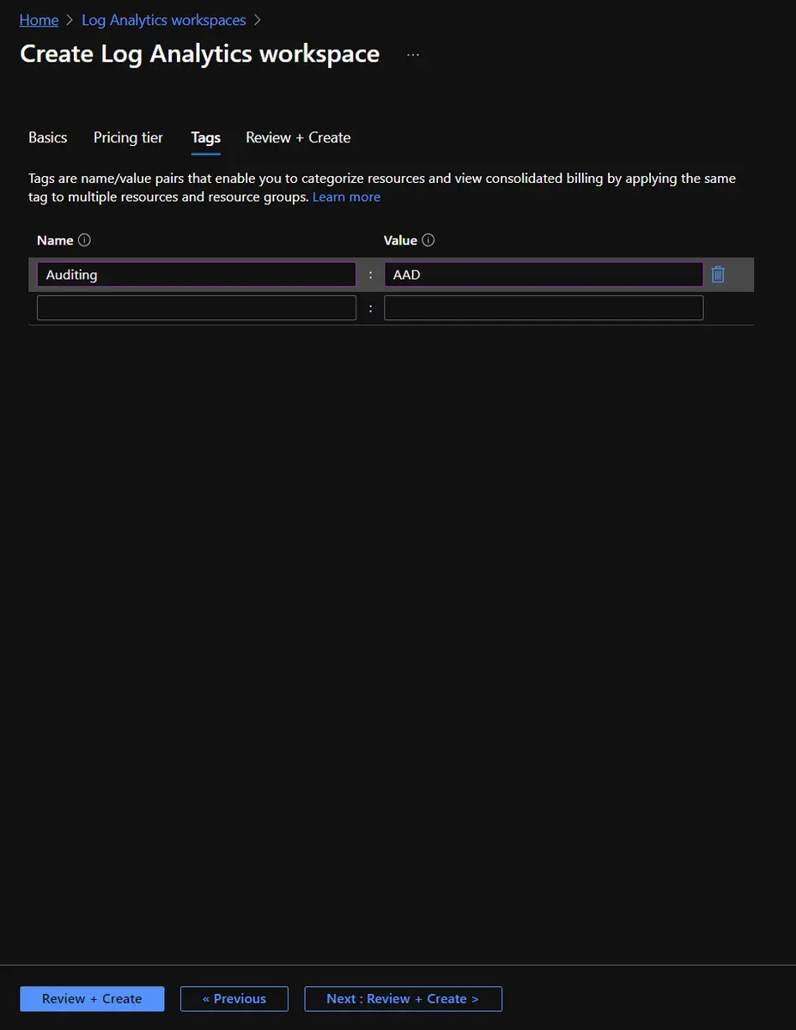This screenshot has width=796, height=1030.
Task: Click the info icon beside Value
Action: coord(428,240)
